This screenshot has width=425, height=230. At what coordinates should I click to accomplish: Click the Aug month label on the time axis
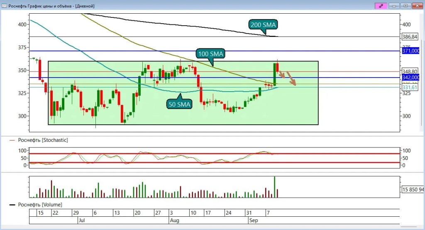175,220
